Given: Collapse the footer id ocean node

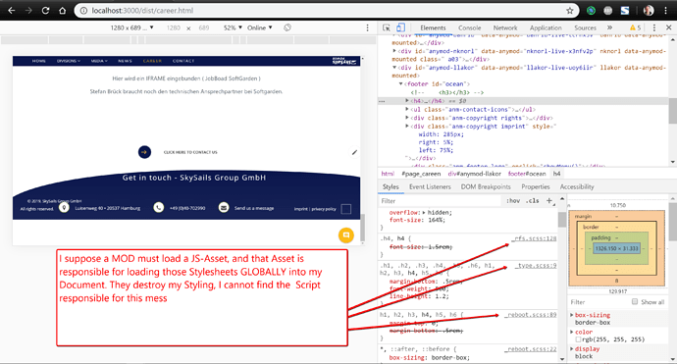Looking at the screenshot, I should tap(401, 84).
